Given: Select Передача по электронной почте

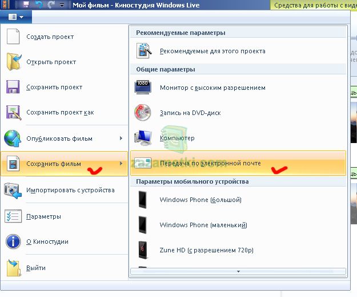Looking at the screenshot, I should (238, 163).
